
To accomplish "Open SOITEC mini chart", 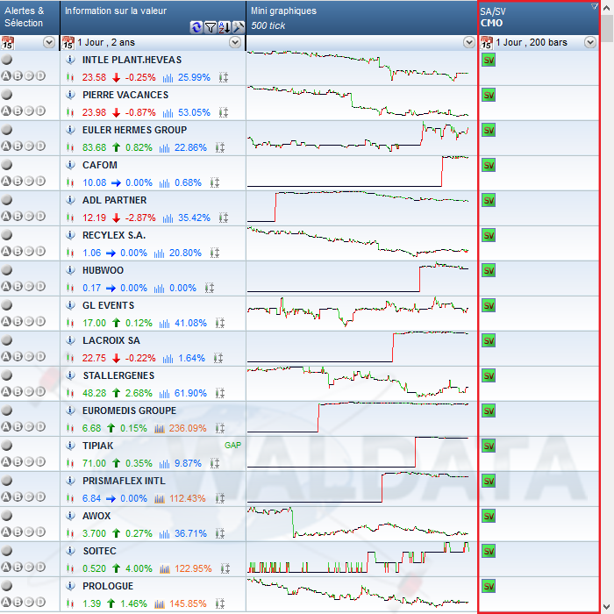I will pos(358,557).
